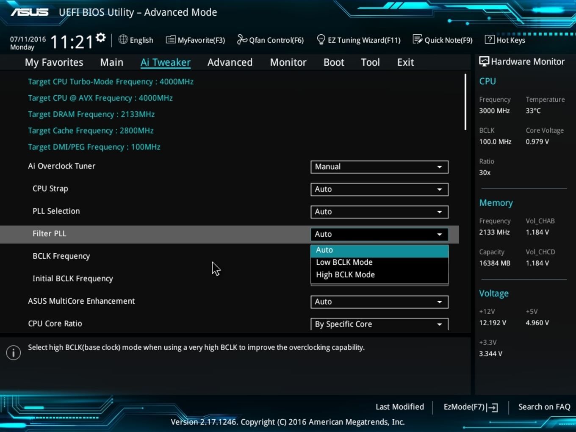Select ASUS MultiCore Enhancement label
The width and height of the screenshot is (576, 432).
coord(81,301)
